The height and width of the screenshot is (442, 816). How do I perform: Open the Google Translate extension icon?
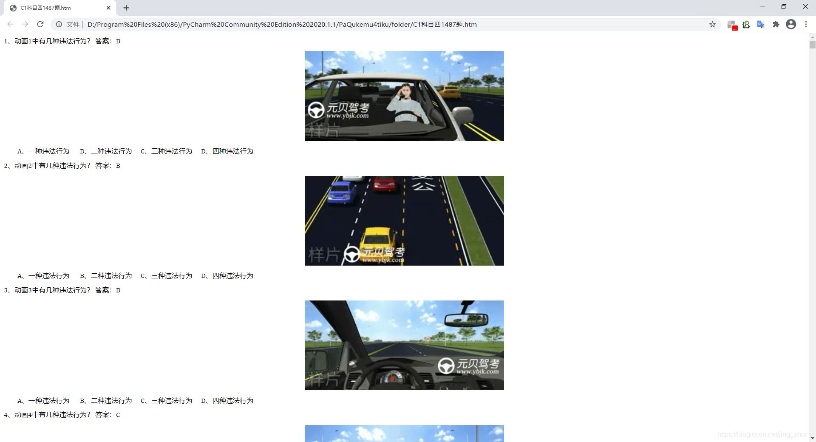click(x=761, y=24)
